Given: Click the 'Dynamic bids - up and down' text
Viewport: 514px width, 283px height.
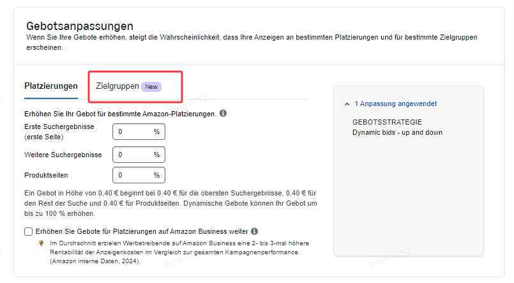Looking at the screenshot, I should click(397, 132).
